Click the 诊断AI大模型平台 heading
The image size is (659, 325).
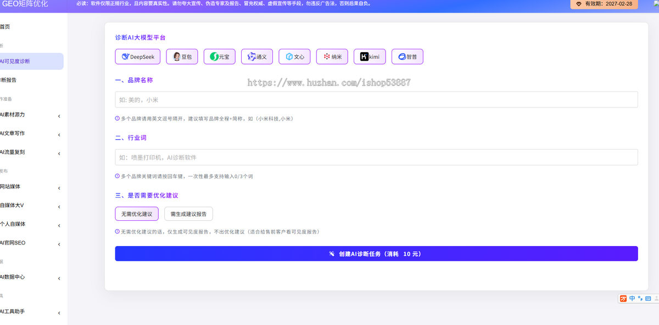(x=140, y=38)
